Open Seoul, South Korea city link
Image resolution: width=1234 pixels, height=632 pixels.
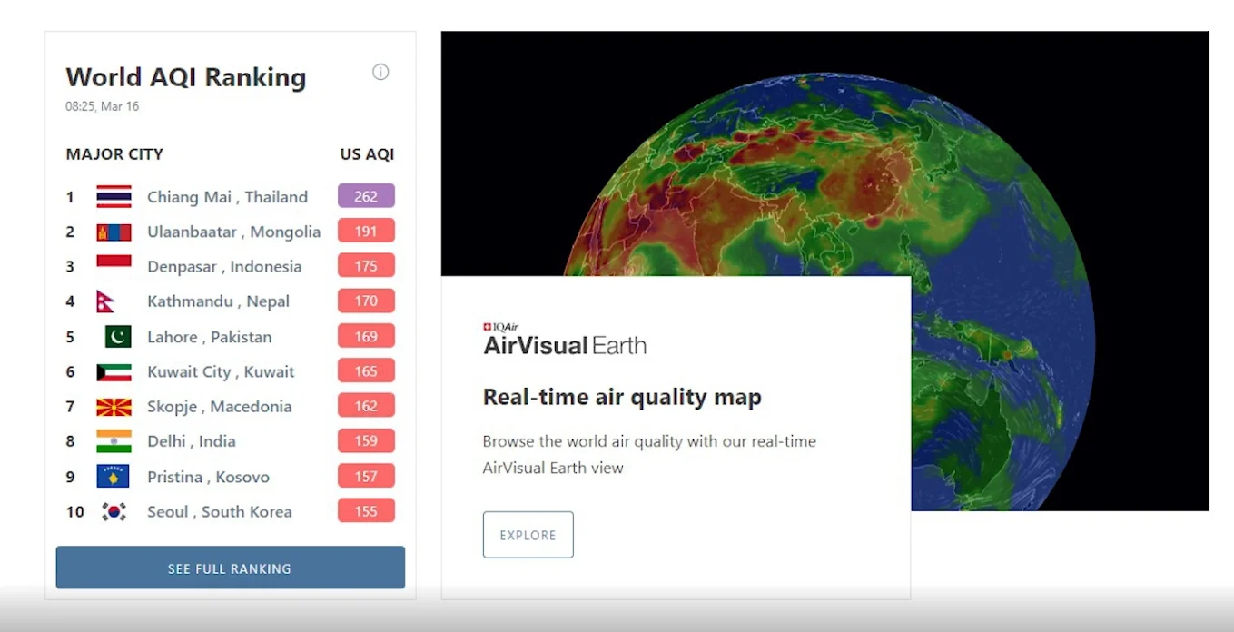point(220,512)
